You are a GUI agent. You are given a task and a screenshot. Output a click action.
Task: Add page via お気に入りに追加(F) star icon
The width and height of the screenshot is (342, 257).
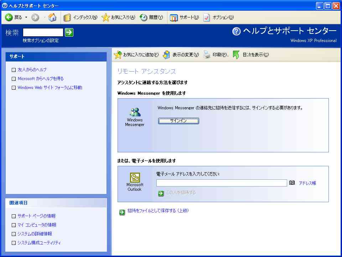(118, 55)
